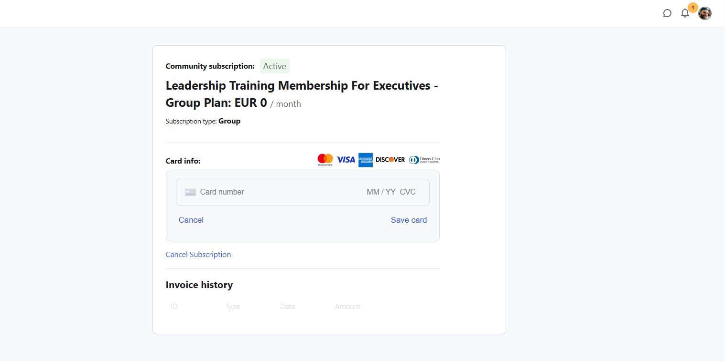Click the Date column header

(x=288, y=307)
